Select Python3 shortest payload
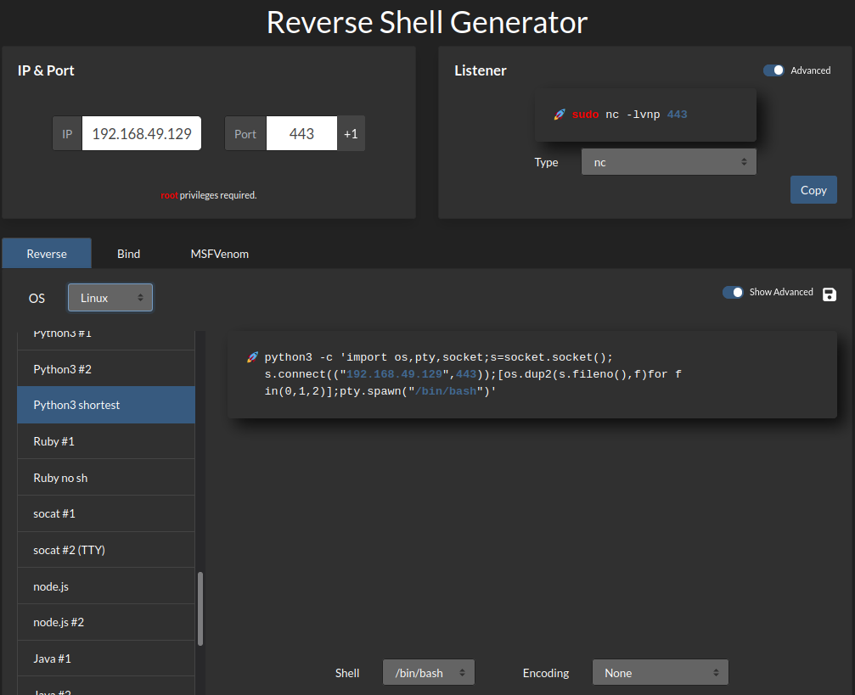This screenshot has width=855, height=695. [106, 405]
